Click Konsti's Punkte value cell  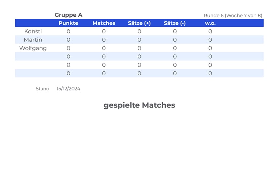pos(68,32)
